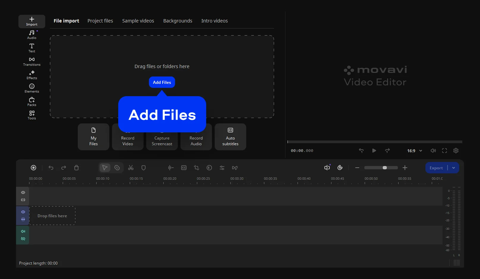Viewport: 480px width, 279px height.
Task: Open the Export options dropdown arrow
Action: point(454,168)
